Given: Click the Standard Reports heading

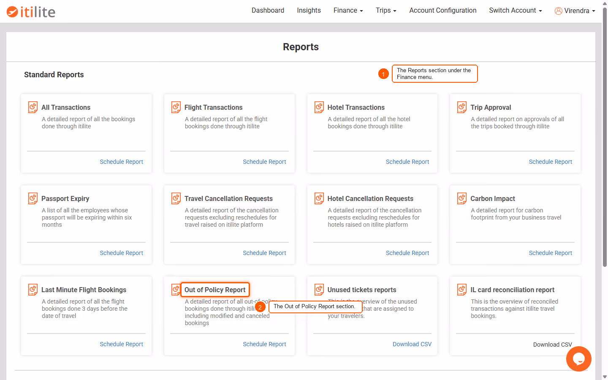Looking at the screenshot, I should (54, 75).
